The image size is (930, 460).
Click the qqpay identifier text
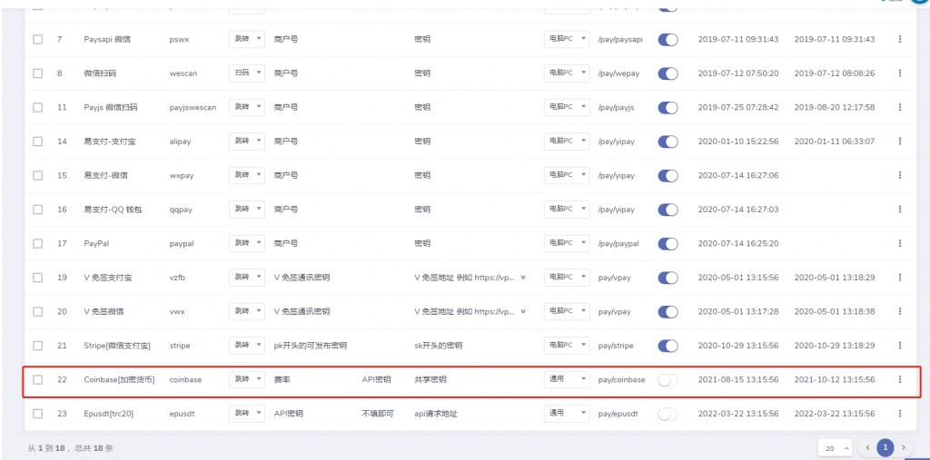coord(181,210)
